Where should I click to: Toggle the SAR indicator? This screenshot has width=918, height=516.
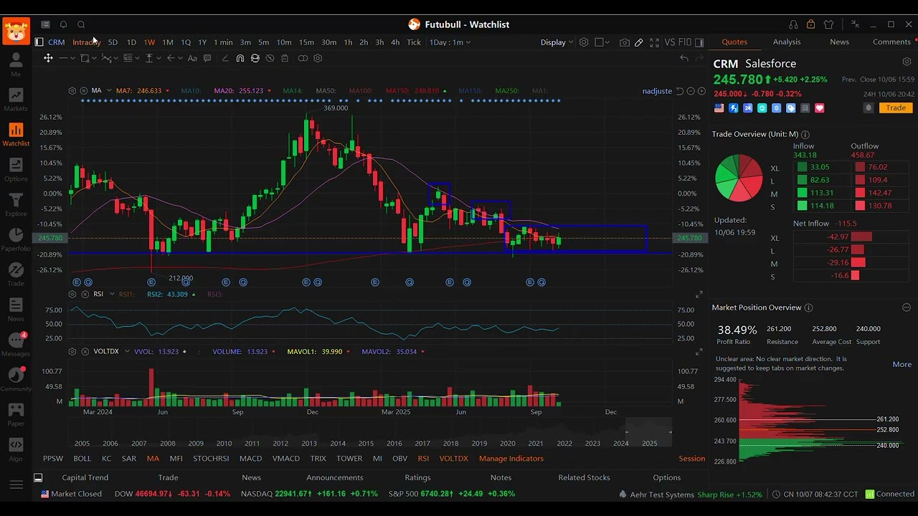[x=129, y=459]
